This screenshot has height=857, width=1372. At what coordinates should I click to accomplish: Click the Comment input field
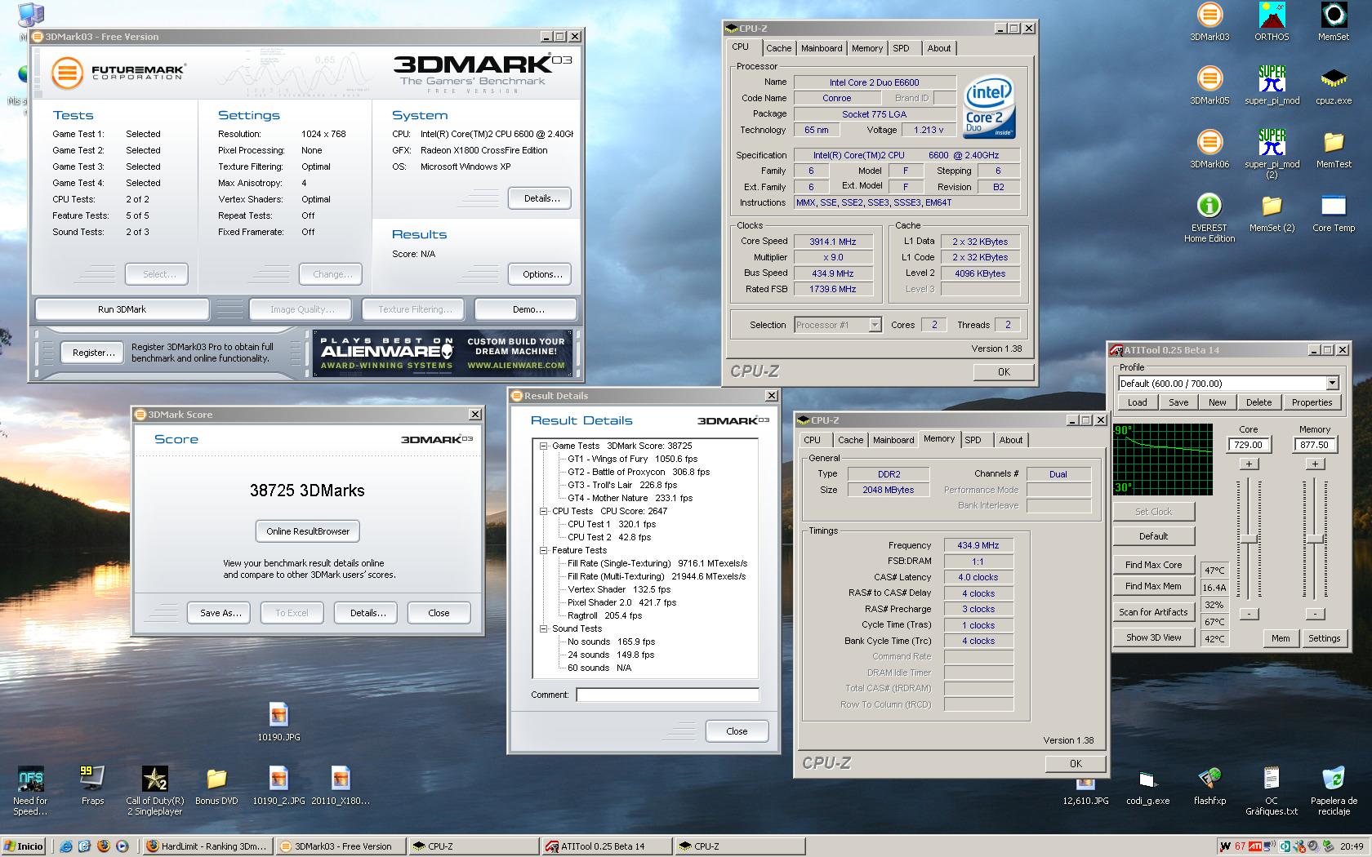(x=667, y=695)
